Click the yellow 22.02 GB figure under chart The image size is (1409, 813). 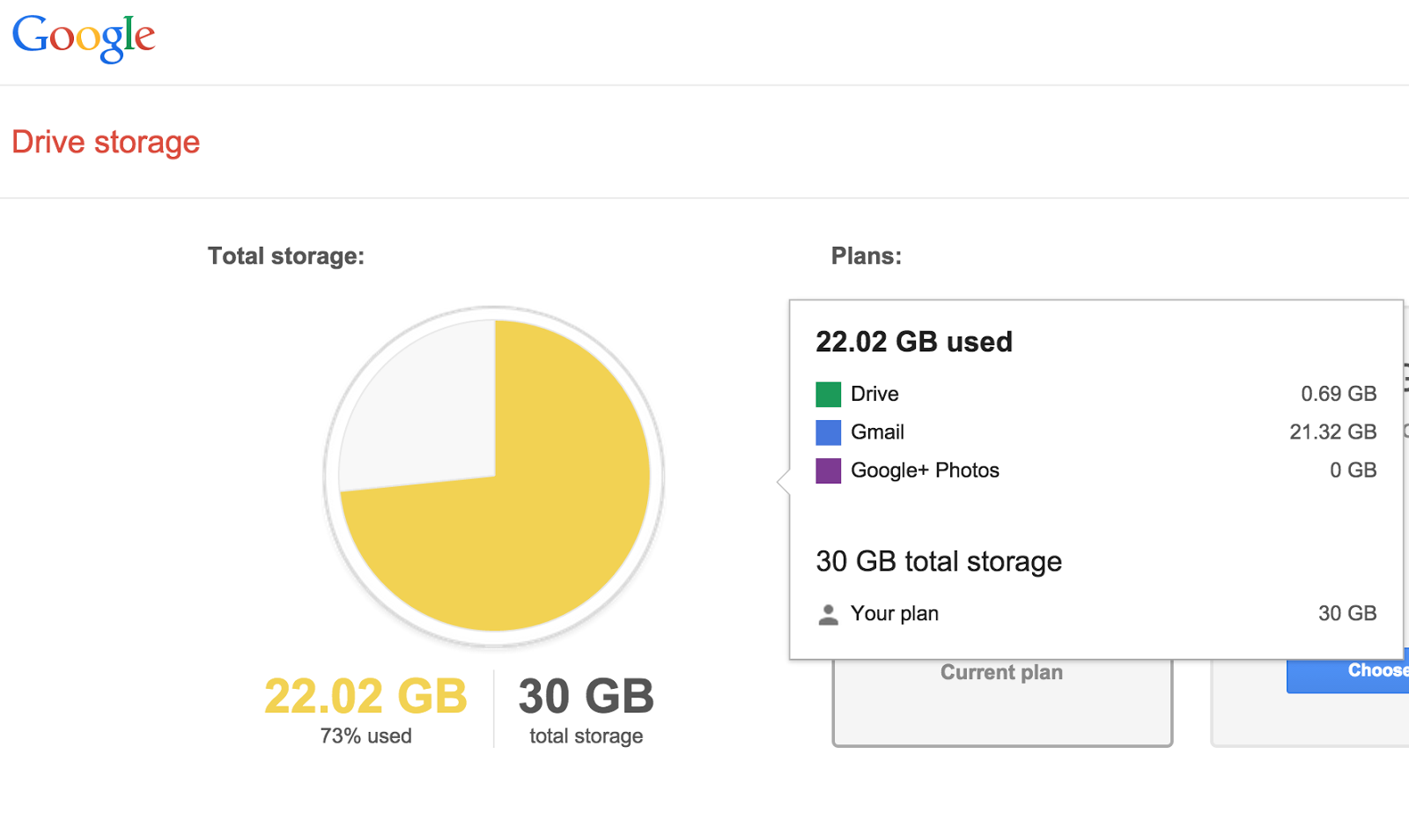tap(365, 697)
